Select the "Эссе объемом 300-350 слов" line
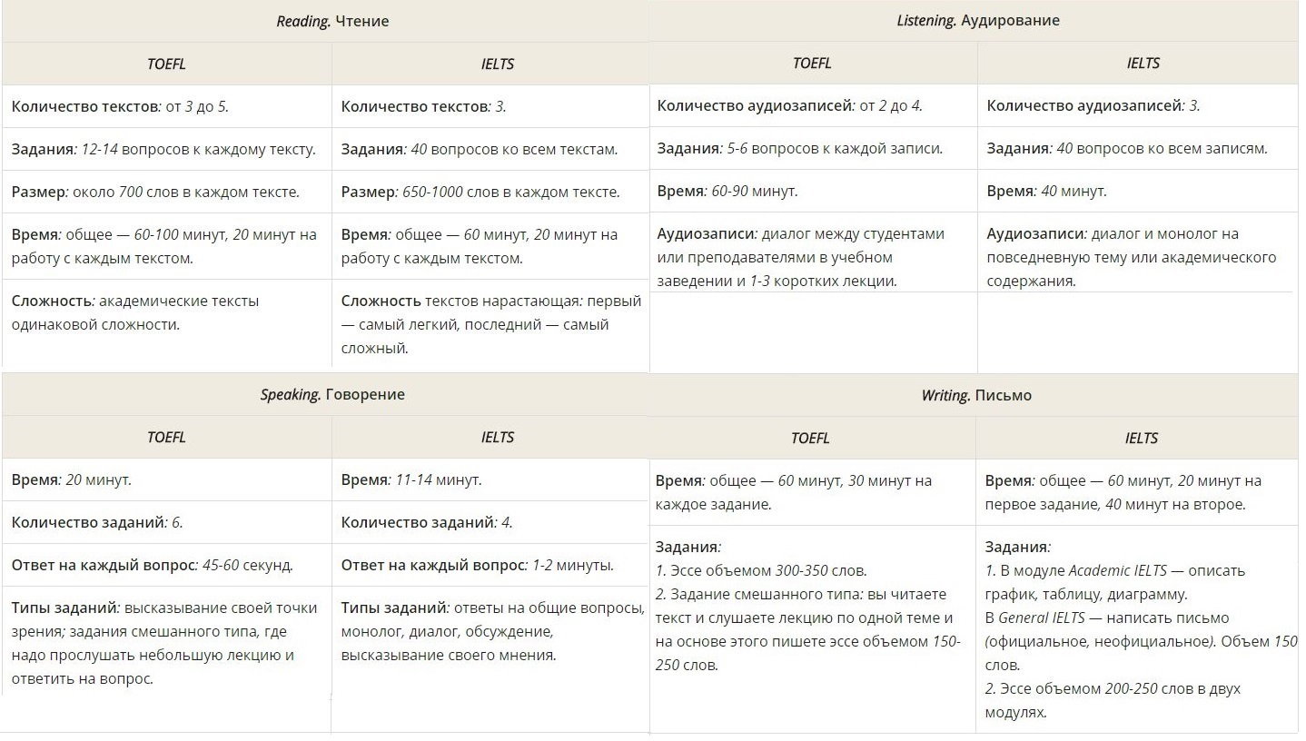Viewport: 1306px width, 741px height. tap(761, 570)
